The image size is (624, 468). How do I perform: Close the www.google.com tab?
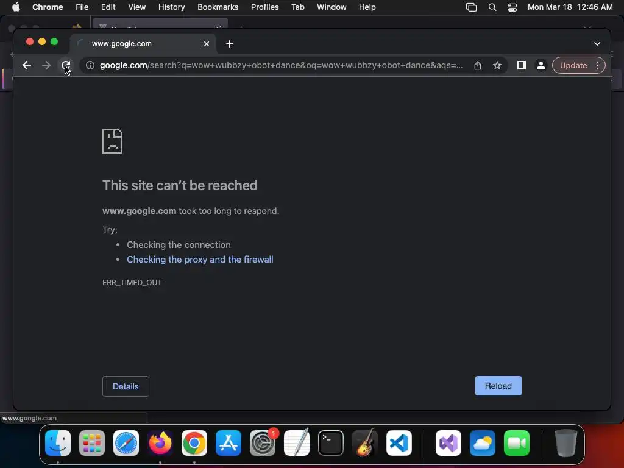tap(207, 44)
